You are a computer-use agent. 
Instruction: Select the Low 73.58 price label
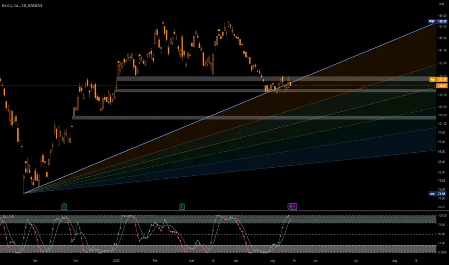pyautogui.click(x=438, y=194)
